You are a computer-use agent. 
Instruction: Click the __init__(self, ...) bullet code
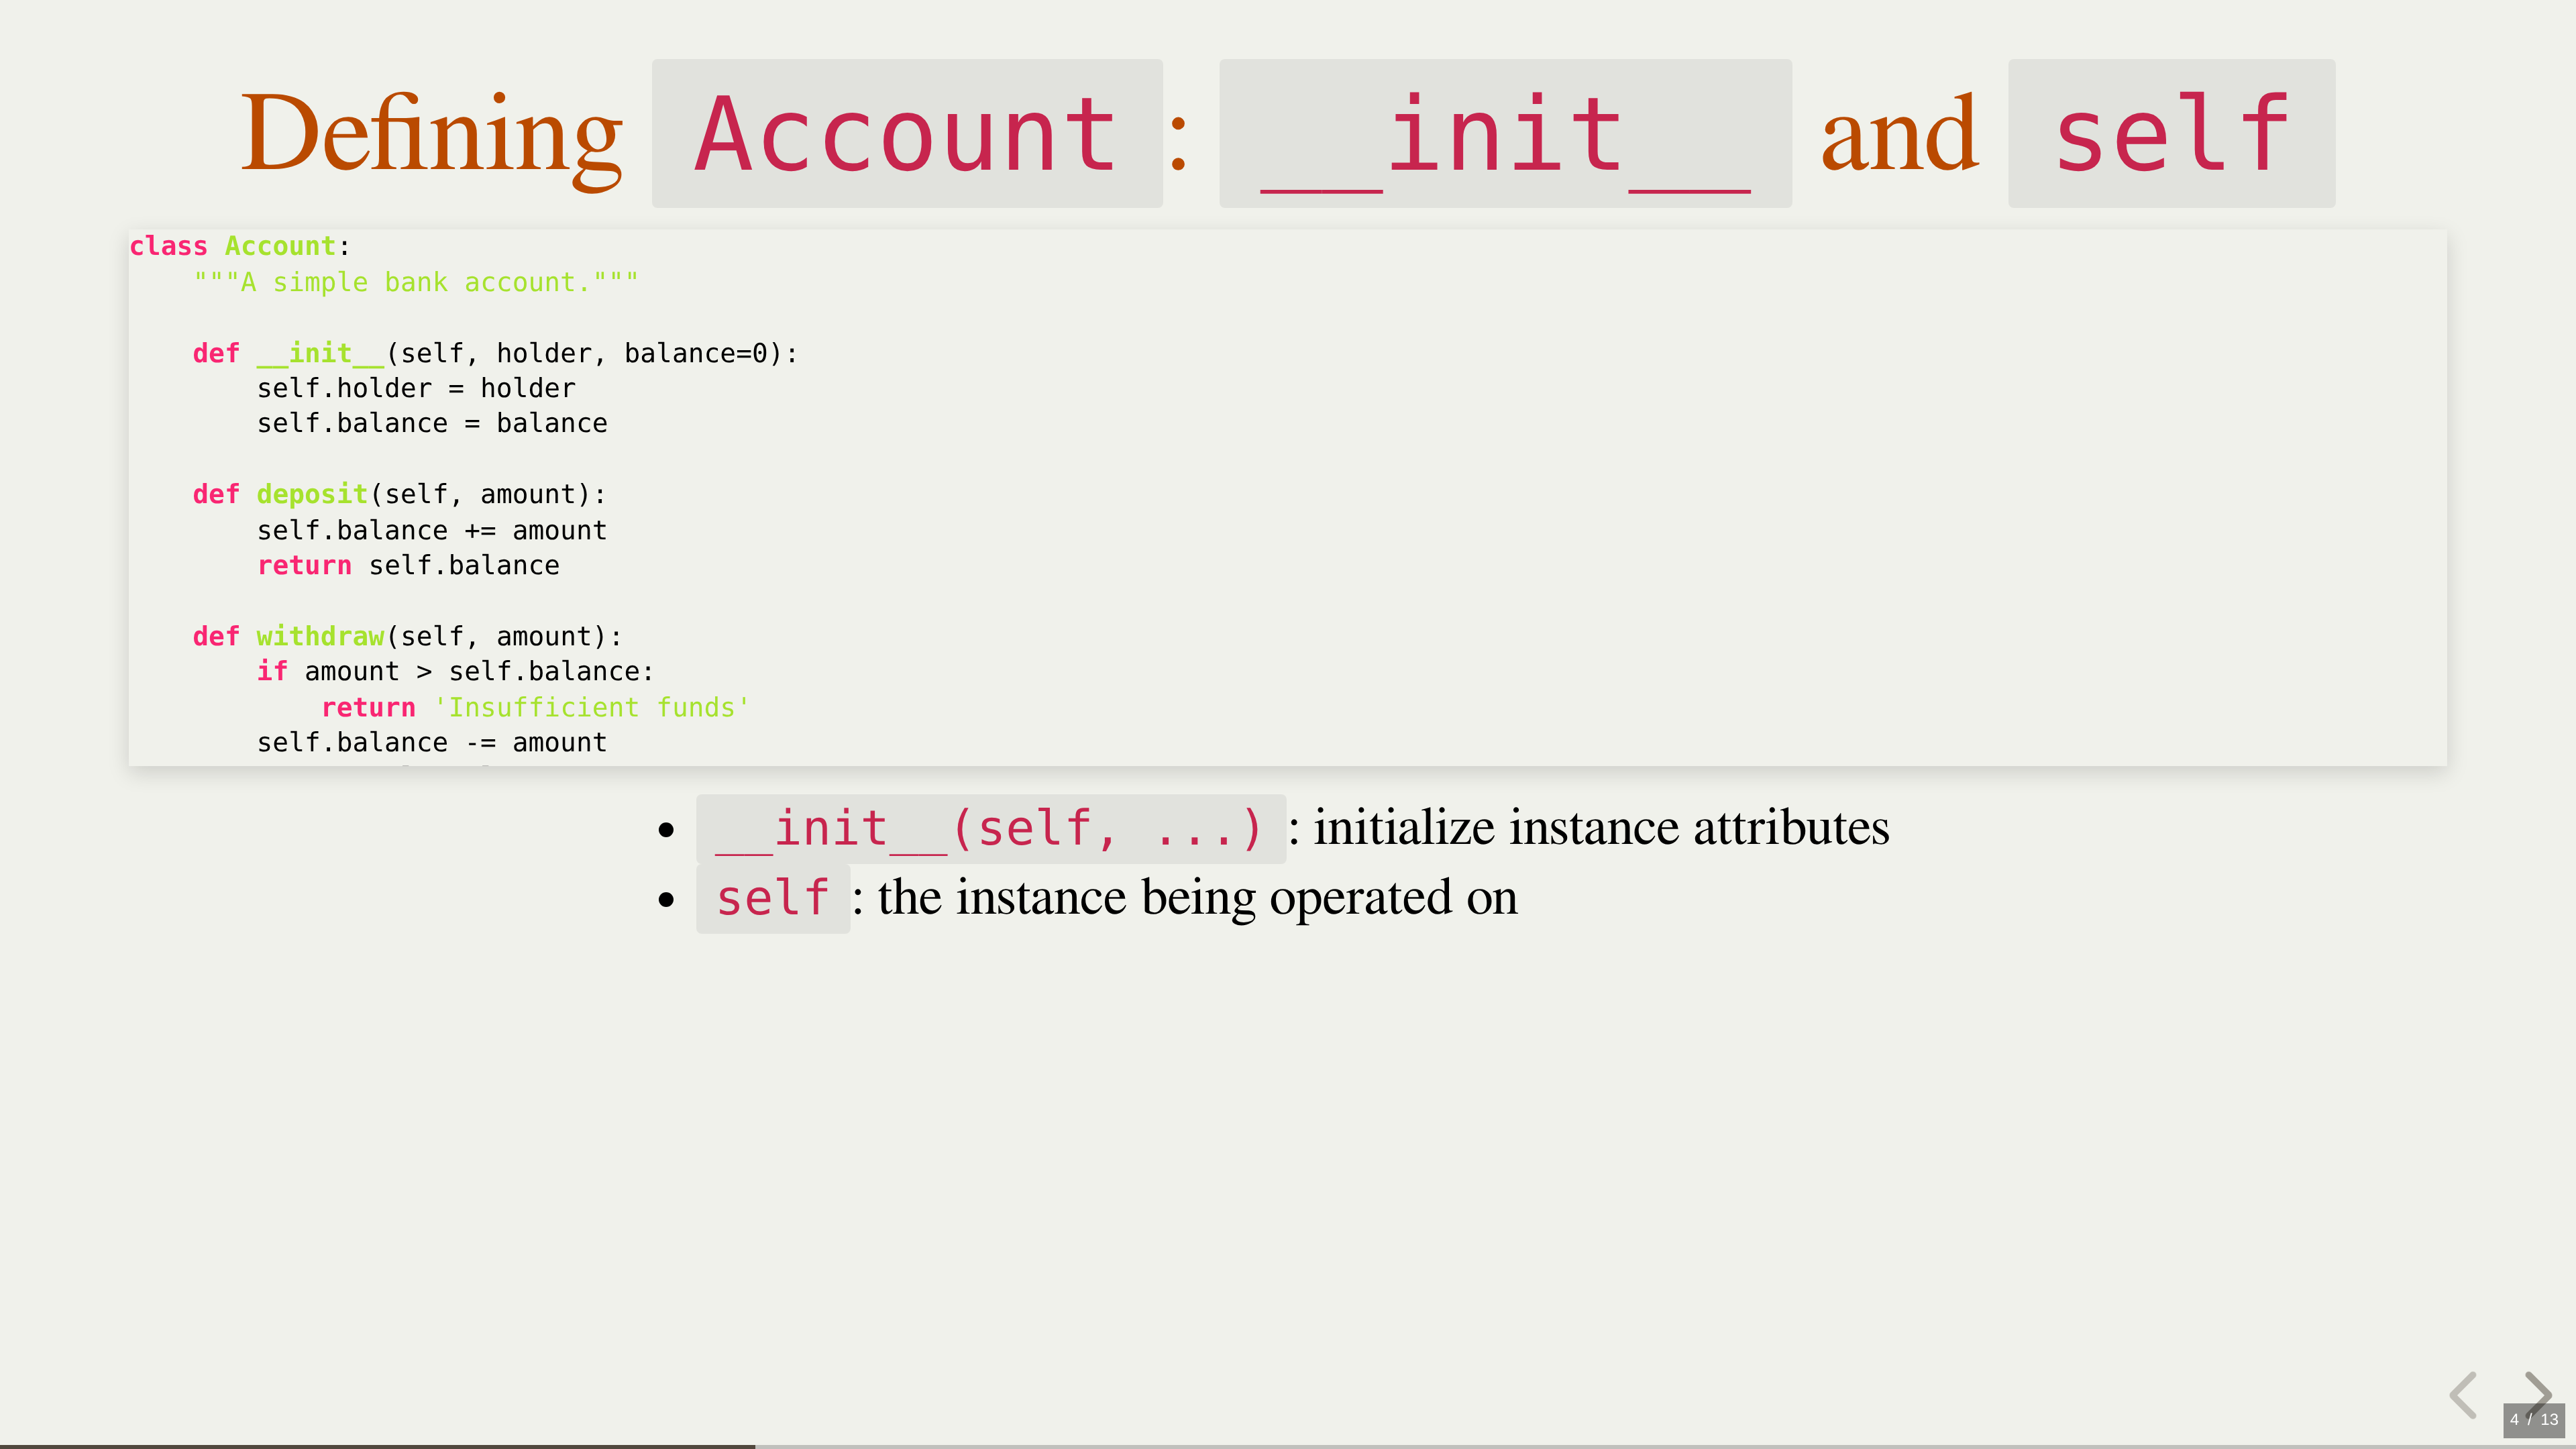pyautogui.click(x=990, y=829)
